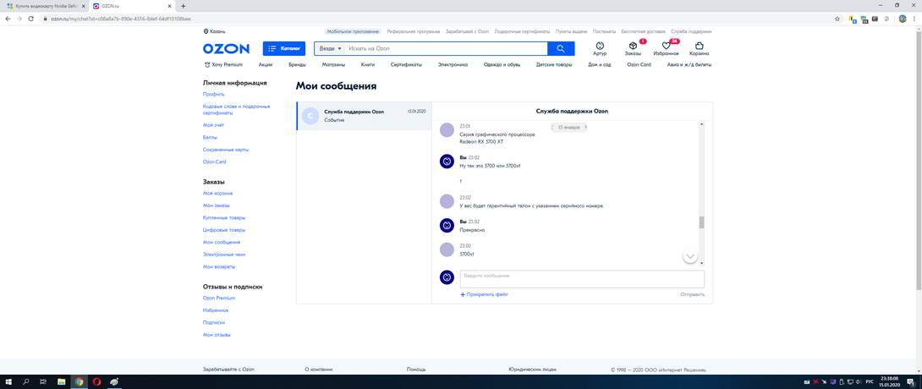Open Подарочные сертификаты top link
The width and height of the screenshot is (922, 389).
pos(522,31)
